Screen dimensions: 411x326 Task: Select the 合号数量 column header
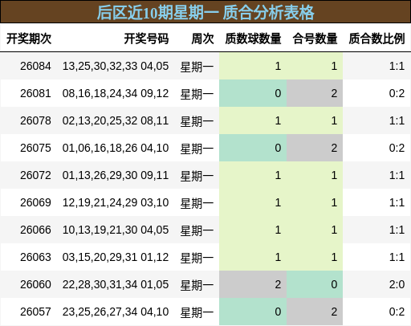click(x=315, y=39)
